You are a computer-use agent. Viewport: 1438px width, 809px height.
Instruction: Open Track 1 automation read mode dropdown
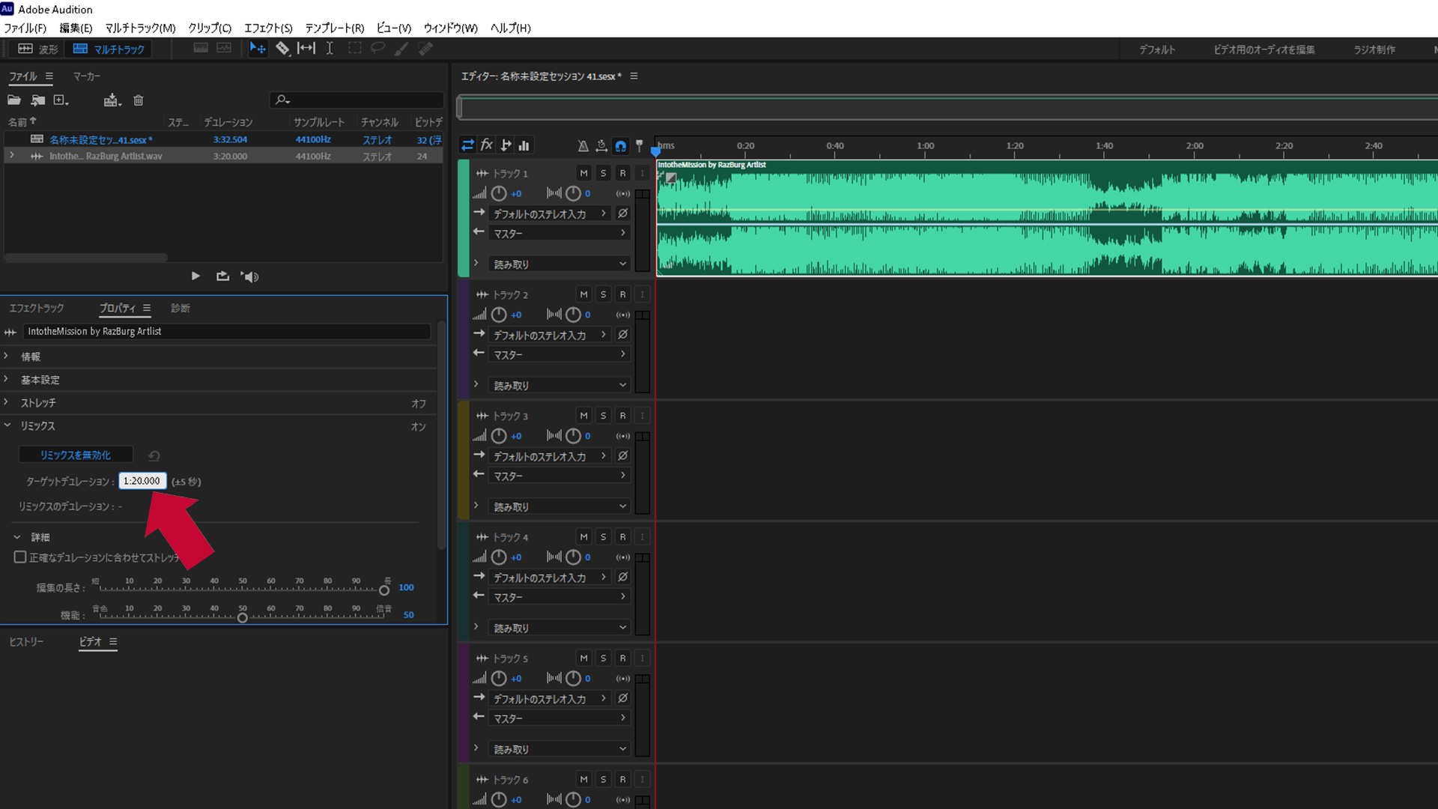tap(559, 264)
